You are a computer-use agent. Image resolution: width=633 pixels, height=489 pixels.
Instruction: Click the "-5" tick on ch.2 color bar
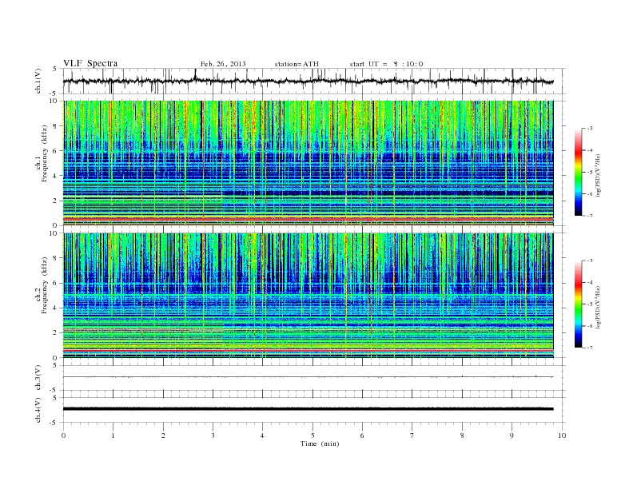click(x=590, y=304)
